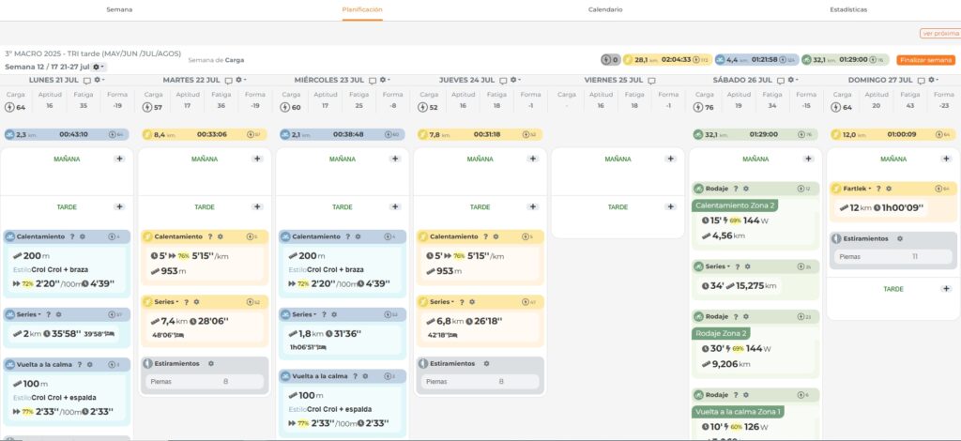Open the gear settings for Martes 22 Jul
The height and width of the screenshot is (441, 961).
point(239,81)
